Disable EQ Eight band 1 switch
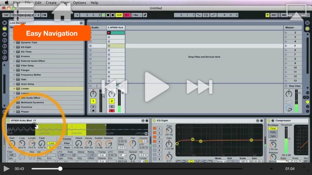This screenshot has height=175, width=312. click(x=154, y=129)
